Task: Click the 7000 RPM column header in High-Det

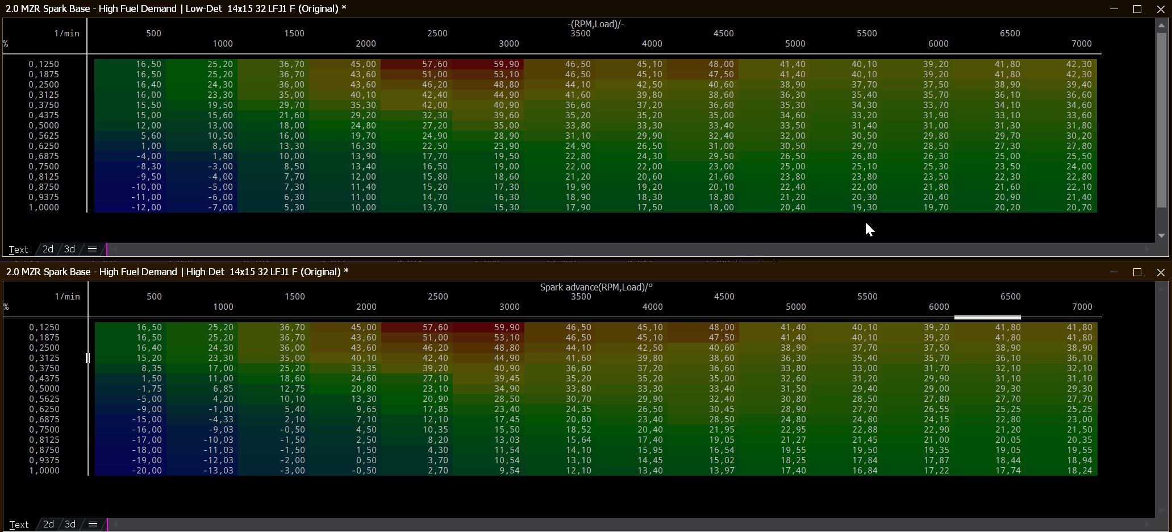Action: [1082, 307]
